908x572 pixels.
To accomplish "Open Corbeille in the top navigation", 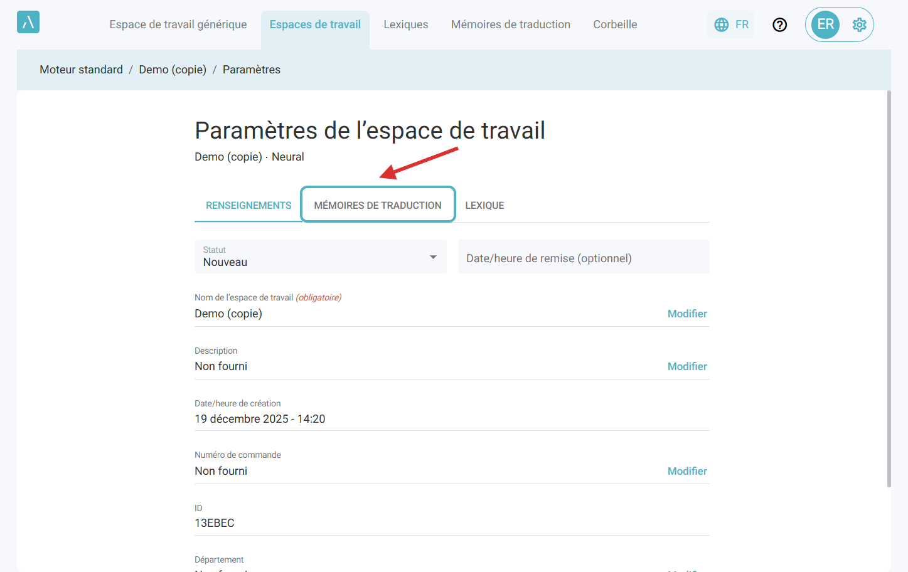I will click(615, 24).
